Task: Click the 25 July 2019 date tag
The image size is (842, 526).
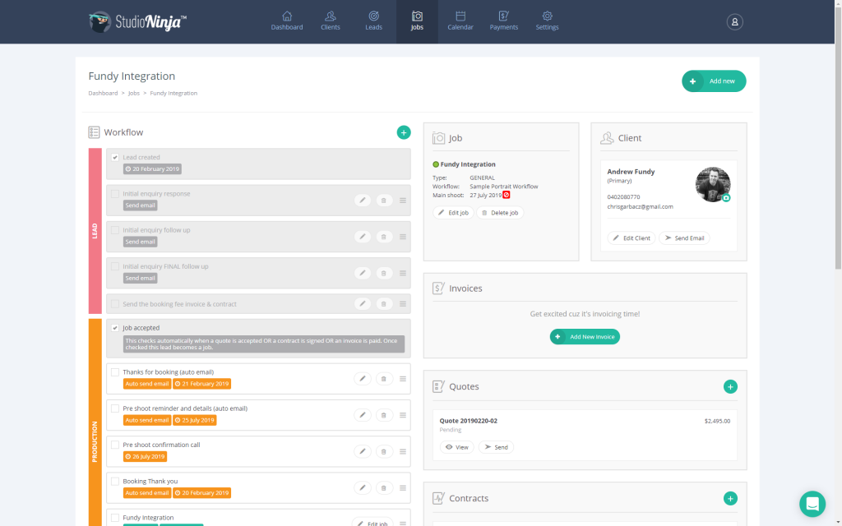Action: (194, 420)
